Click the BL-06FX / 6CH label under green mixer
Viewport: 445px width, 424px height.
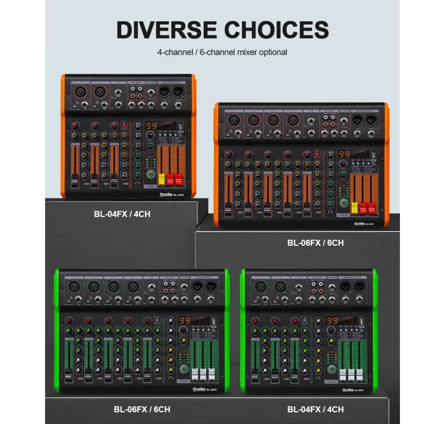141,409
